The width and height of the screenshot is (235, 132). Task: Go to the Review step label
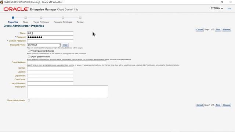click(80, 22)
